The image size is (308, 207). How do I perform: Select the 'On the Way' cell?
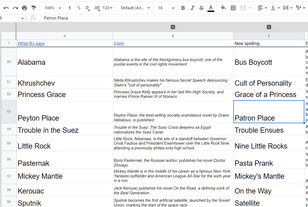point(269,190)
